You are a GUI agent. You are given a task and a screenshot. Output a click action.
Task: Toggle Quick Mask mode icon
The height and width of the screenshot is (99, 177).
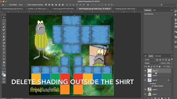(4, 79)
